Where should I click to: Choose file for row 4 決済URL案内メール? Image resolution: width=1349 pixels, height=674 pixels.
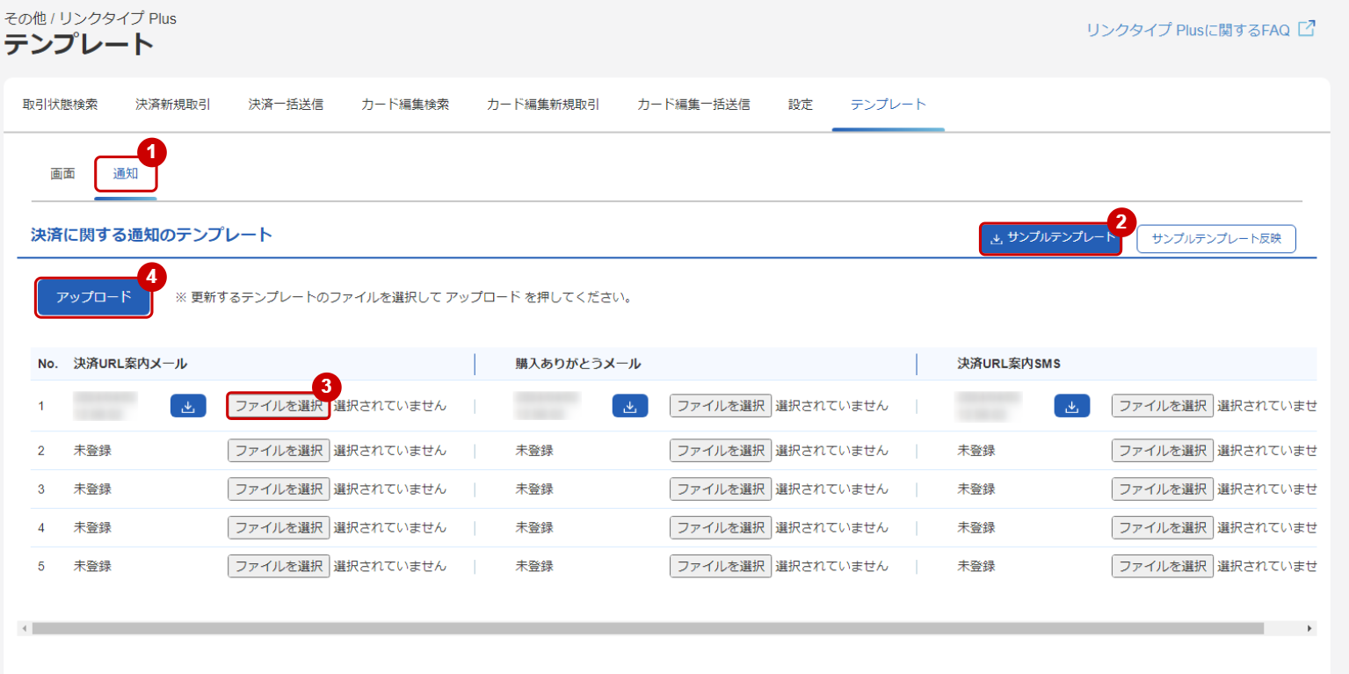279,528
